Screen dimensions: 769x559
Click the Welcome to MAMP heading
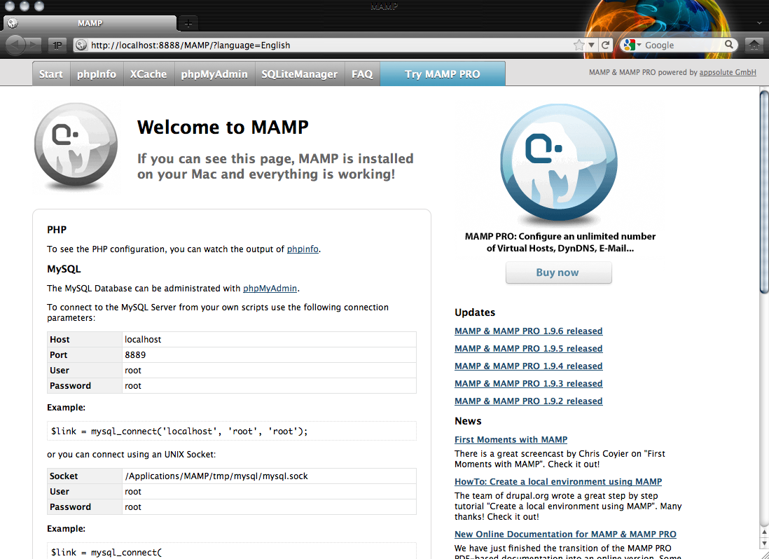click(223, 127)
